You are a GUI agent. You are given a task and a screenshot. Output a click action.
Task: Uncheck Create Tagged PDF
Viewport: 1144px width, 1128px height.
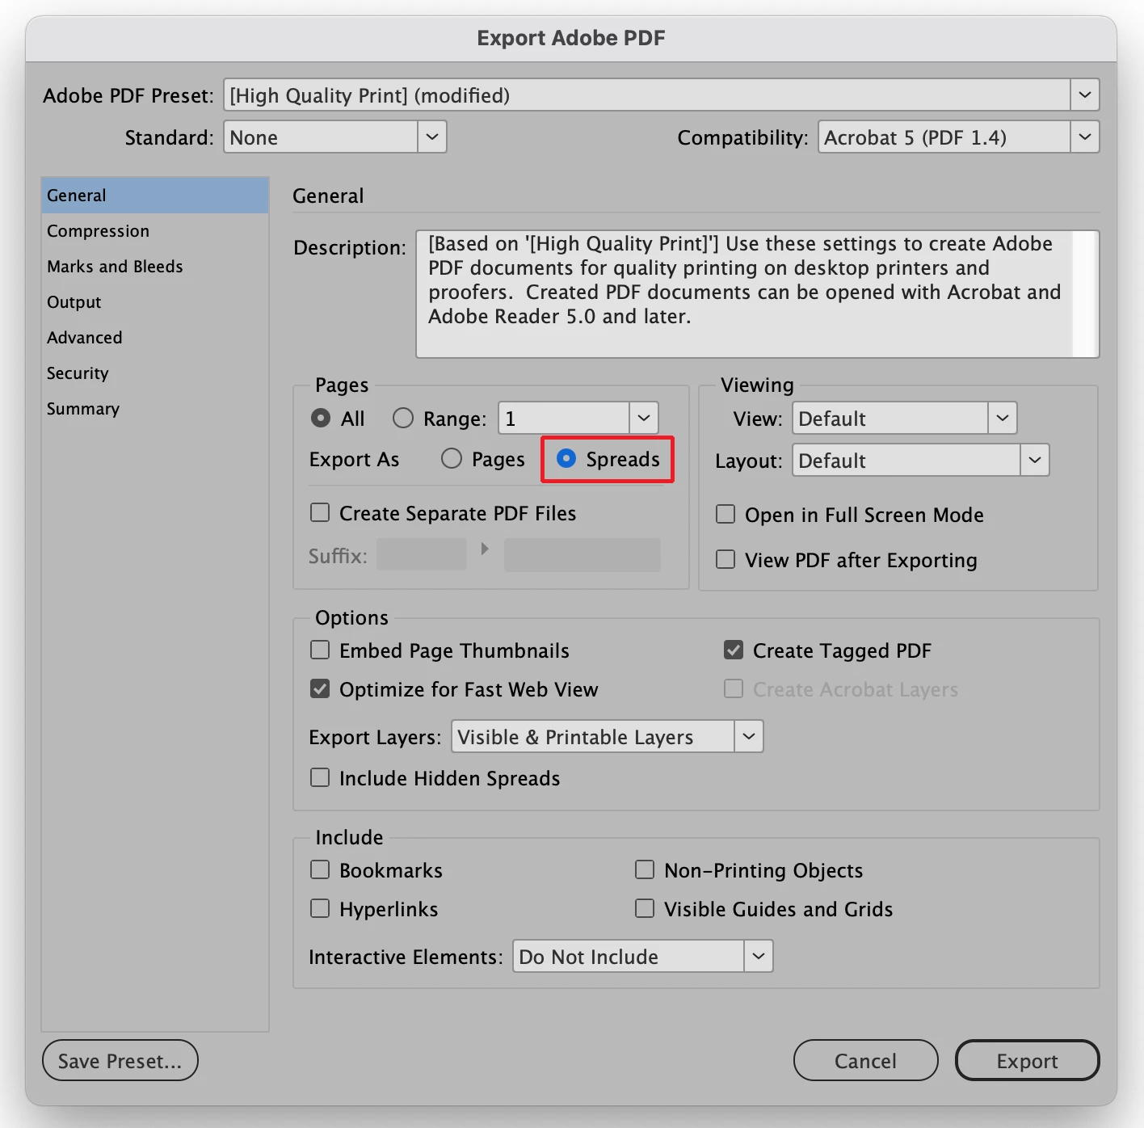(x=734, y=650)
